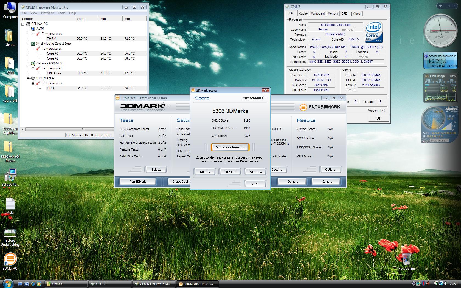Click Demo button in 3DMark06
The height and width of the screenshot is (288, 461).
(x=293, y=182)
